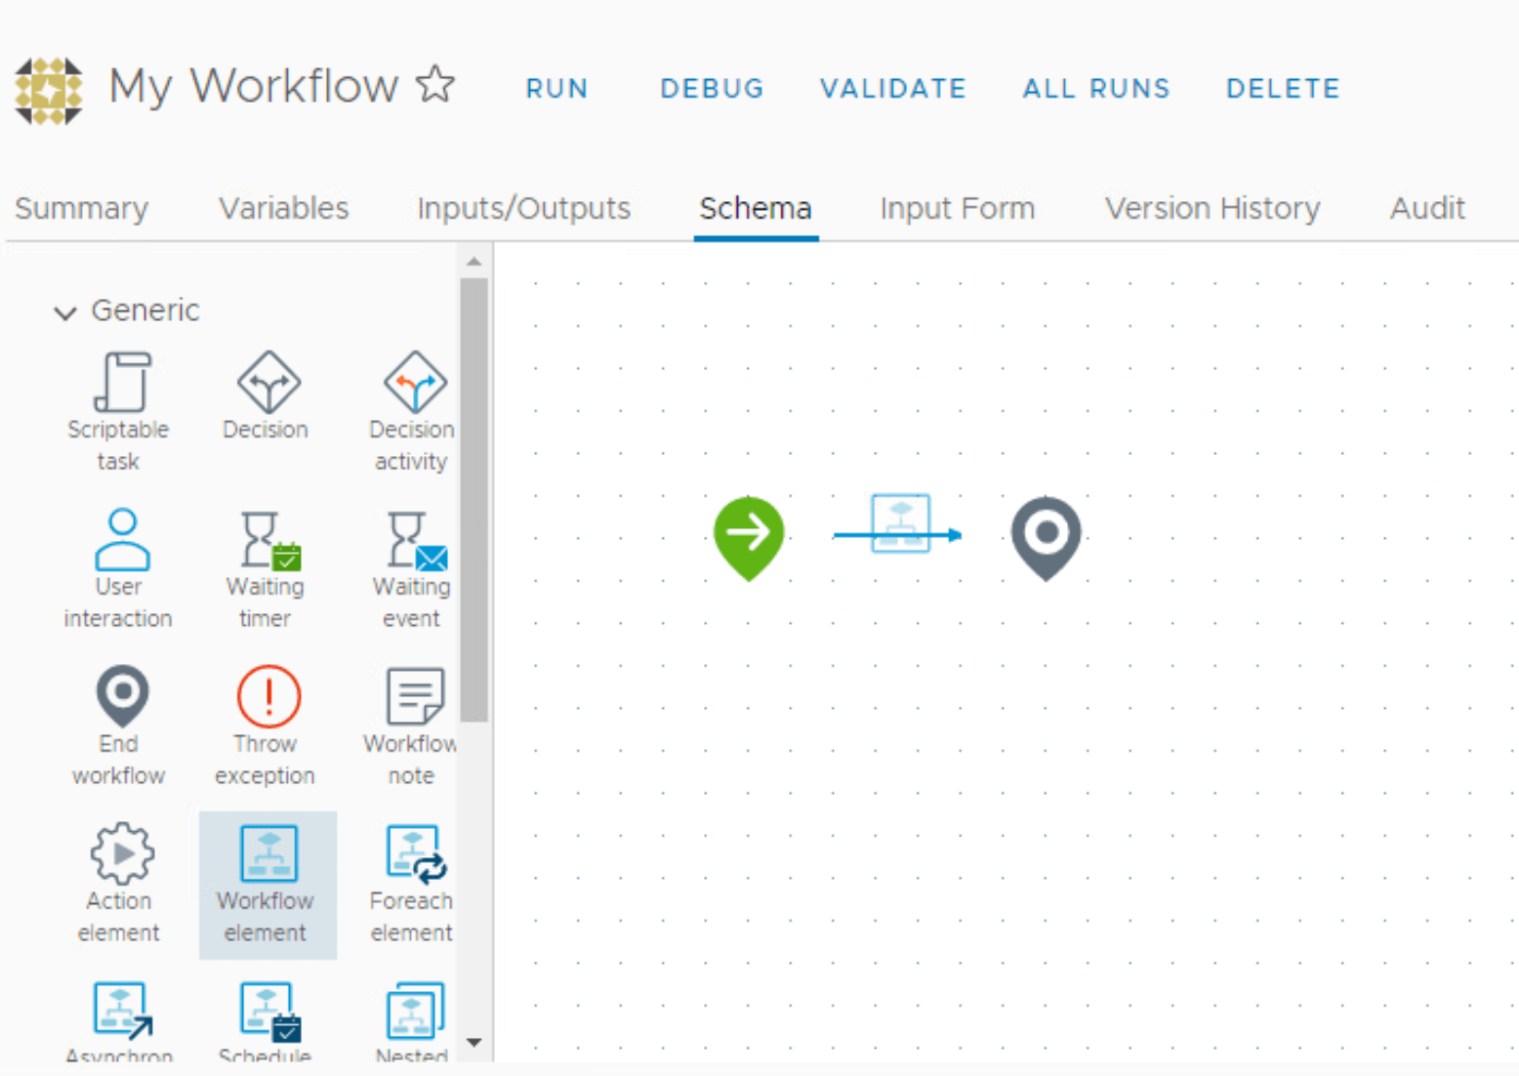The image size is (1519, 1076).
Task: Select the Schema tab
Action: click(x=756, y=208)
